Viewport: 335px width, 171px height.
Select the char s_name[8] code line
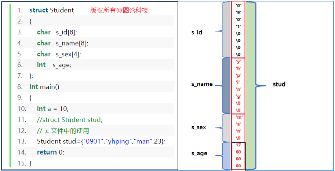click(62, 43)
